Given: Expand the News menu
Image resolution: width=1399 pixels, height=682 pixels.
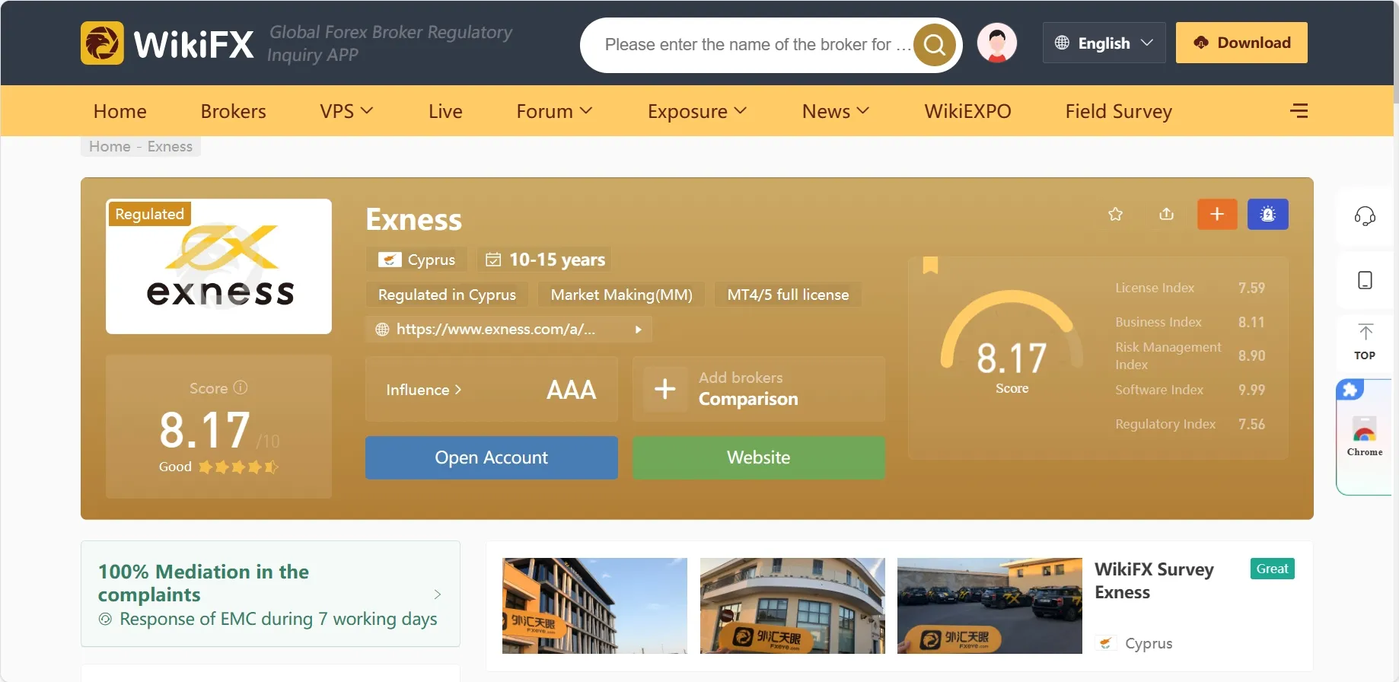Looking at the screenshot, I should coord(836,111).
